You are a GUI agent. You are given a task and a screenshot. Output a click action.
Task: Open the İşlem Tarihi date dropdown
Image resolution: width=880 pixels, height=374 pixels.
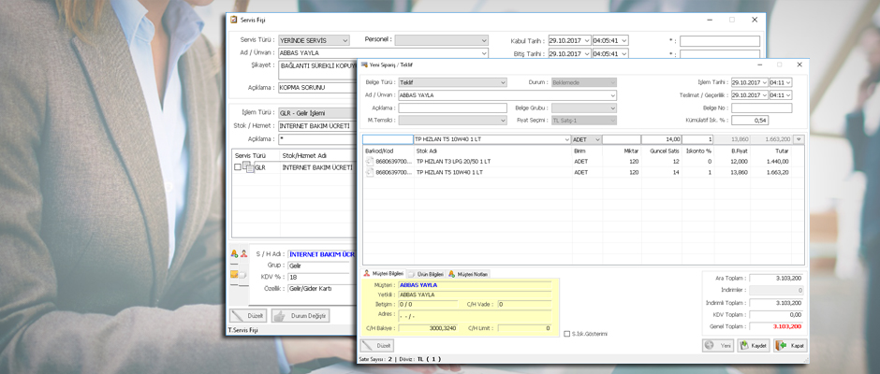pyautogui.click(x=765, y=82)
